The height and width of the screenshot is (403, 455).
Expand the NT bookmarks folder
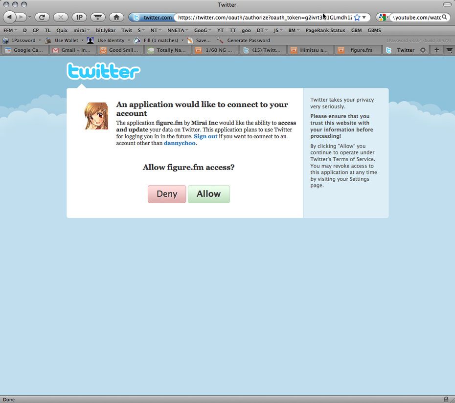click(x=156, y=30)
